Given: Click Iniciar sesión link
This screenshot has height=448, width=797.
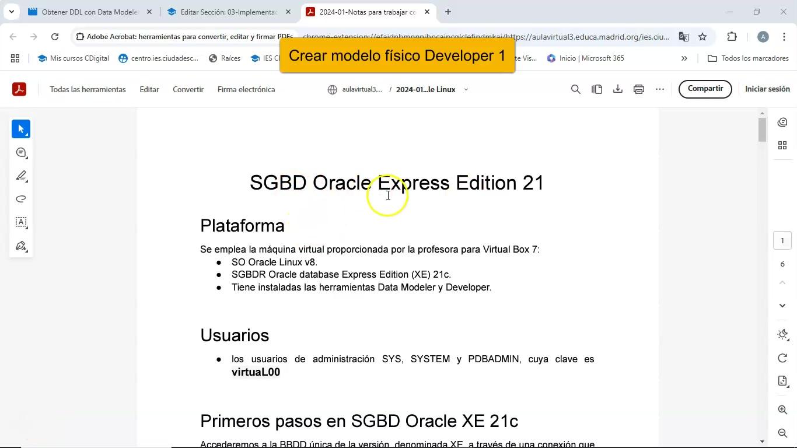Looking at the screenshot, I should point(767,89).
